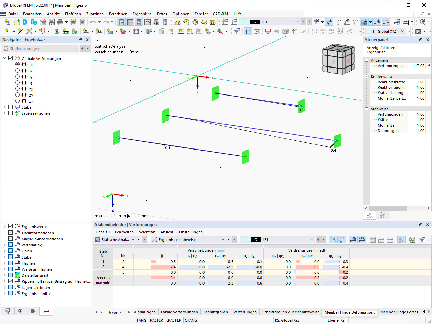This screenshot has width=432, height=324.
Task: Click the G load case color swatch in table toolbar
Action: click(255, 240)
